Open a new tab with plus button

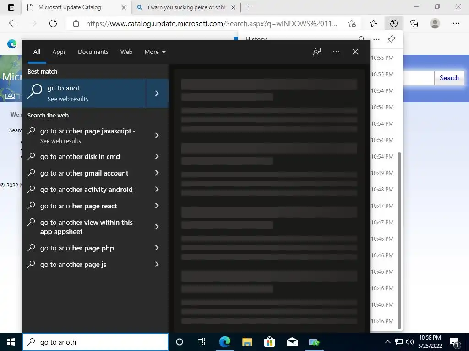(249, 7)
